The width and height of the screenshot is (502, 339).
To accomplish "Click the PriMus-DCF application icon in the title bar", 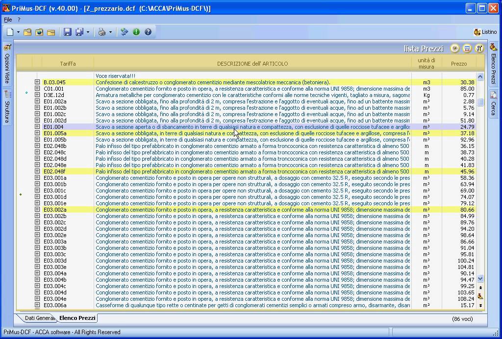I will pyautogui.click(x=6, y=8).
